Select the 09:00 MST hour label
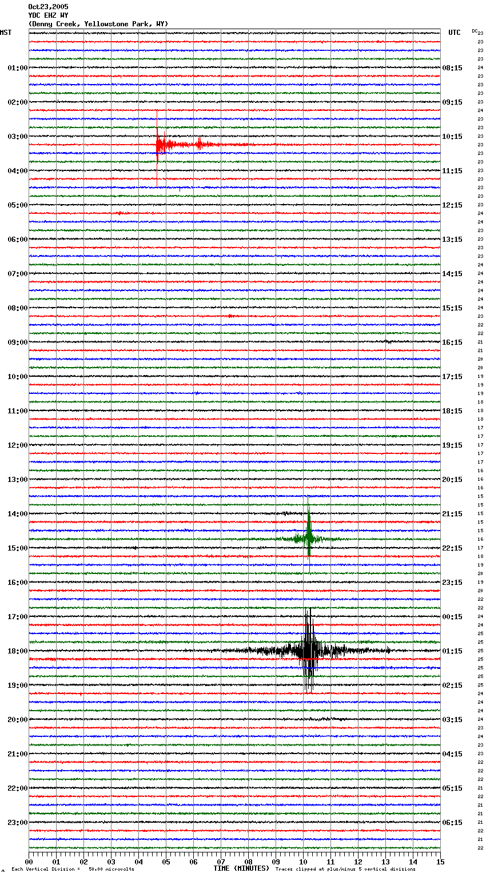 coord(18,342)
